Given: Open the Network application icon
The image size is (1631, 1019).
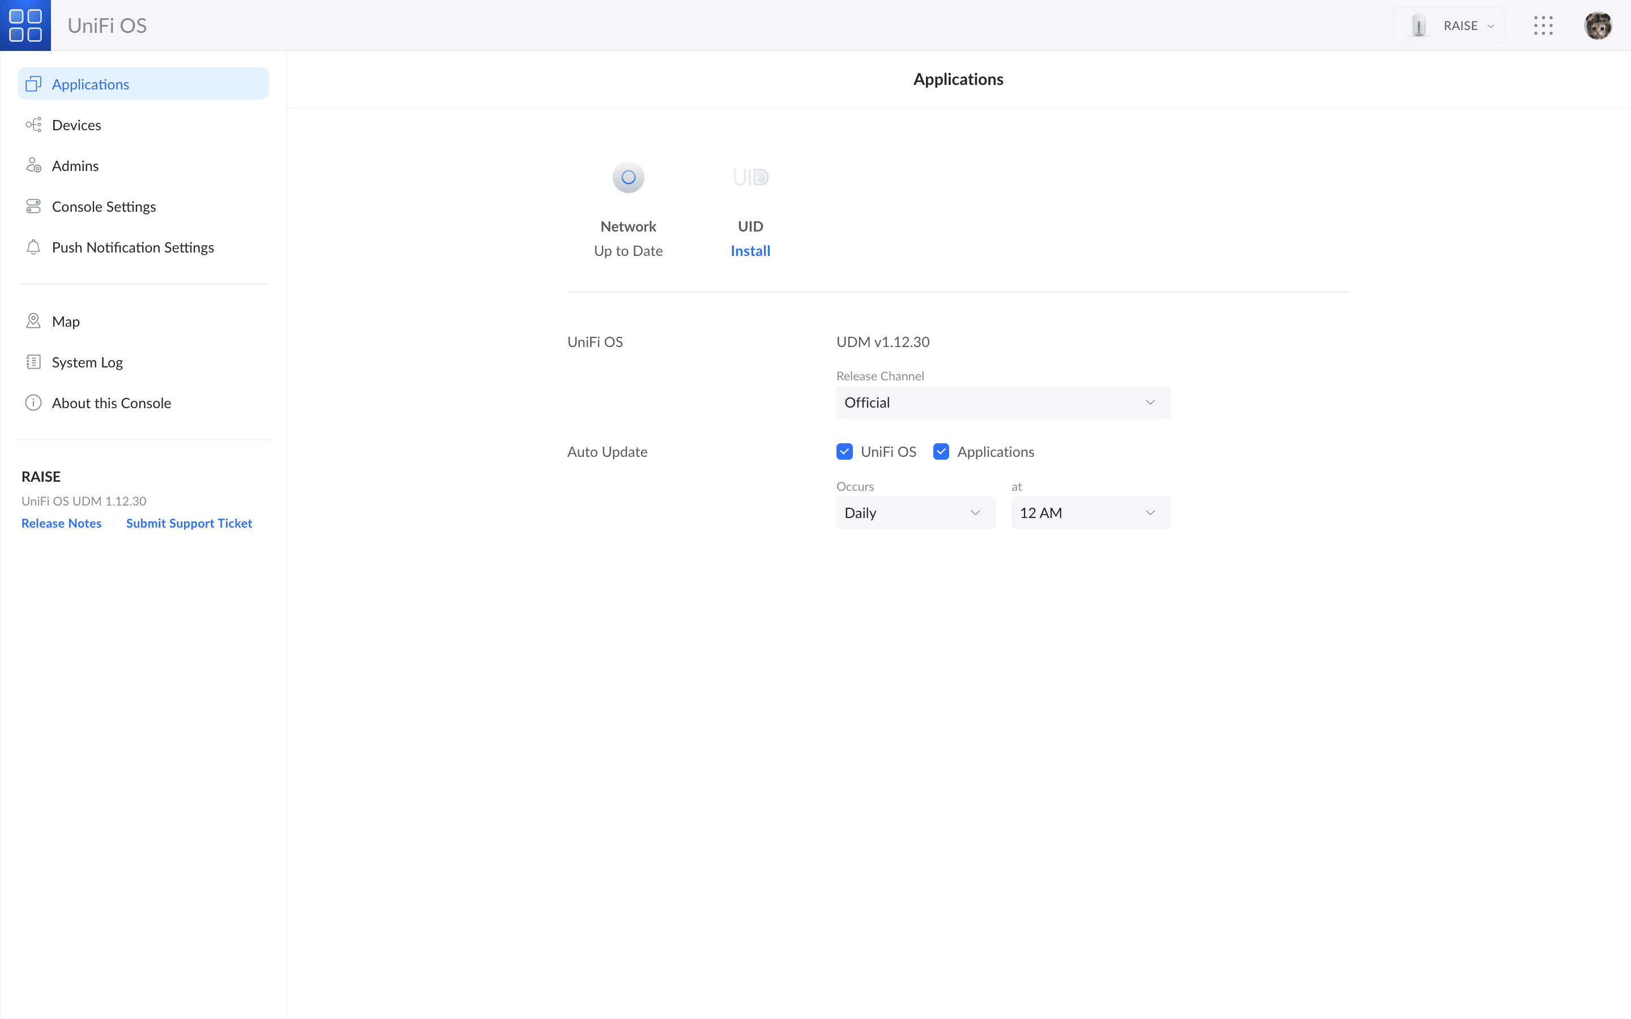Looking at the screenshot, I should tap(628, 177).
